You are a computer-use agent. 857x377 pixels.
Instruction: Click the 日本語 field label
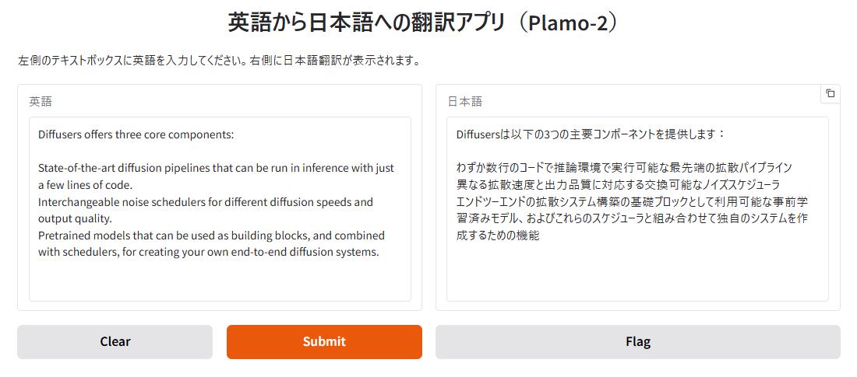pos(465,102)
